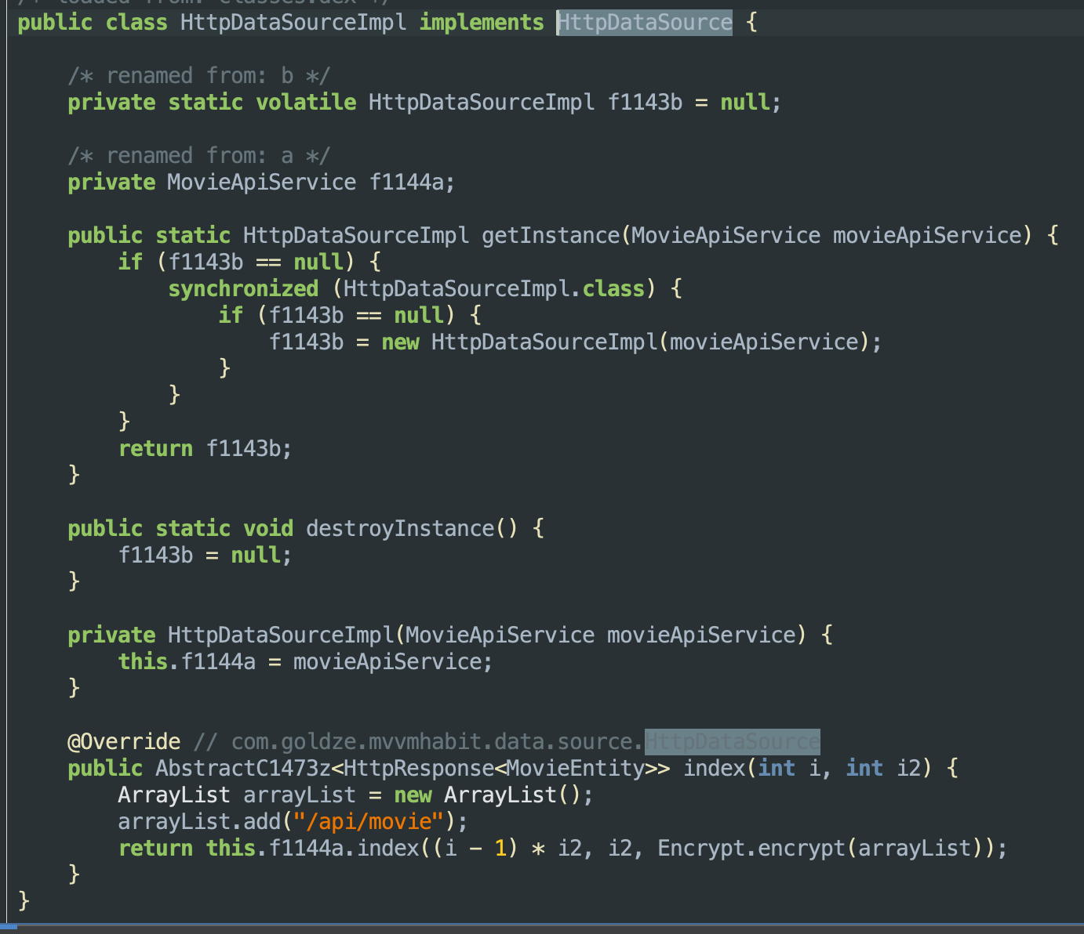The image size is (1084, 934).
Task: Click f1143b in the volatile field declaration
Action: [645, 103]
